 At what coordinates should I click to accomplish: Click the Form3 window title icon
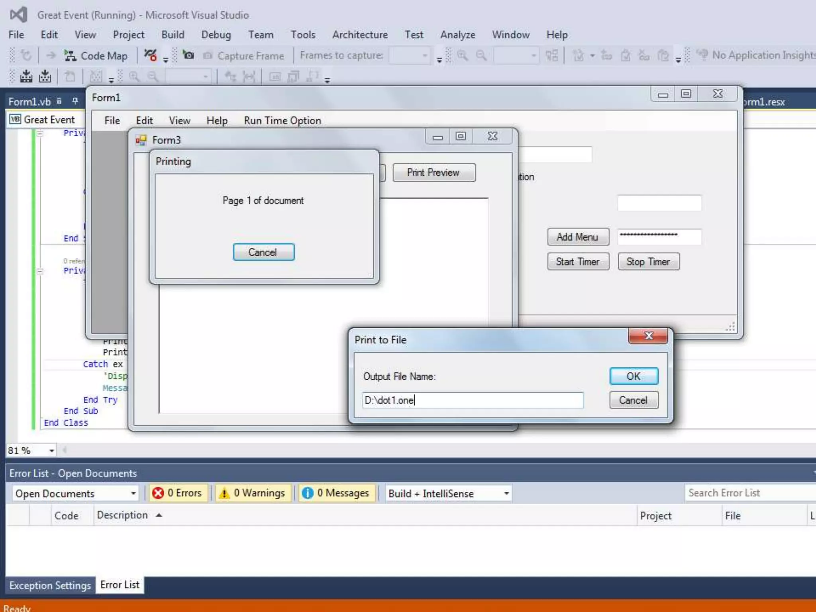click(141, 140)
